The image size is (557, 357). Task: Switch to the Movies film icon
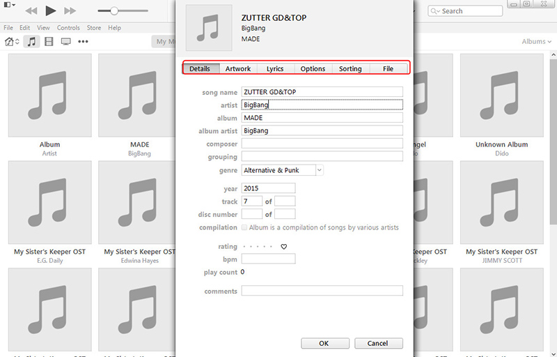(49, 42)
